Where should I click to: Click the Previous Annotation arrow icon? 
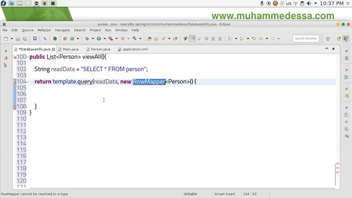click(x=242, y=38)
